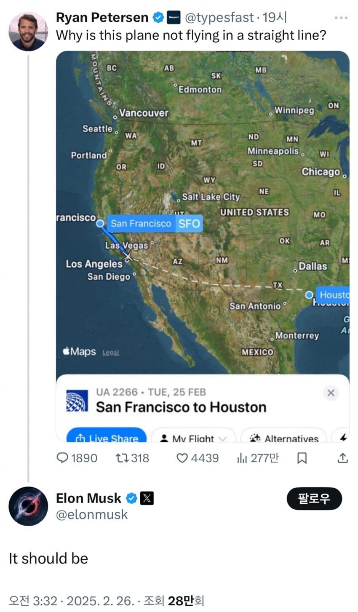Click the @elonmusk handle
The image size is (358, 612).
click(x=92, y=514)
